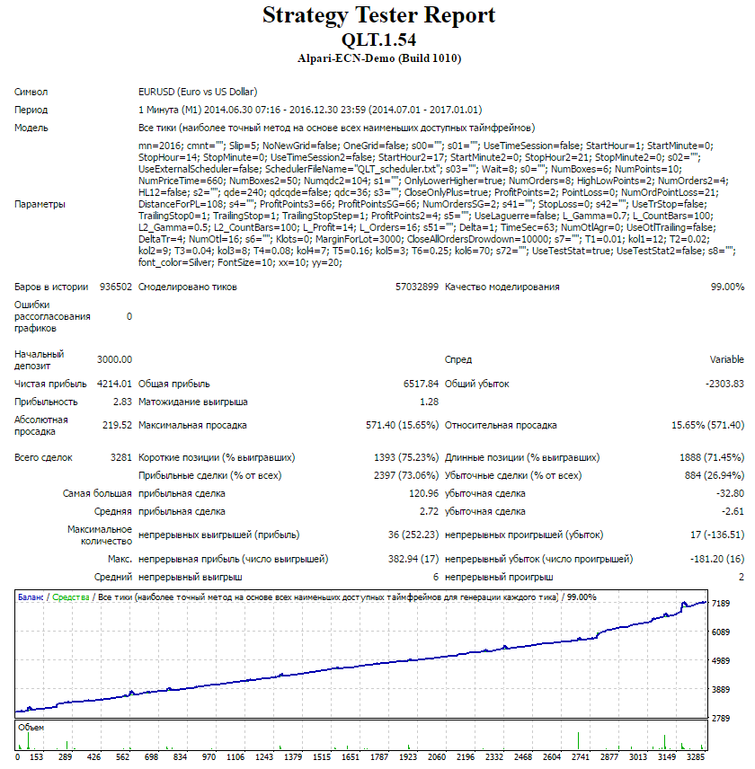
Task: Click profit factor value '2.83'
Action: tap(122, 402)
